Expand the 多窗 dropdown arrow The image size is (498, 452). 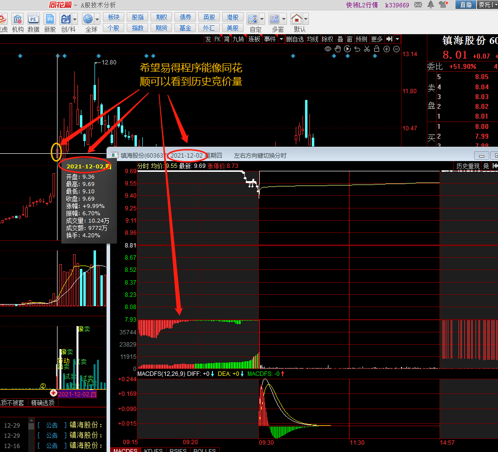284,20
